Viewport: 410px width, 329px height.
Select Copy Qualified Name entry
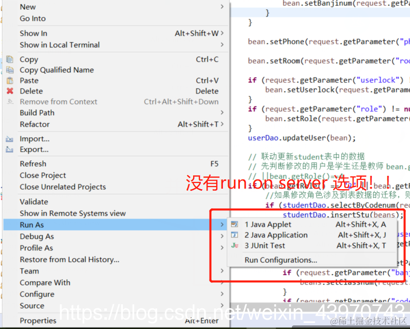(x=116, y=70)
